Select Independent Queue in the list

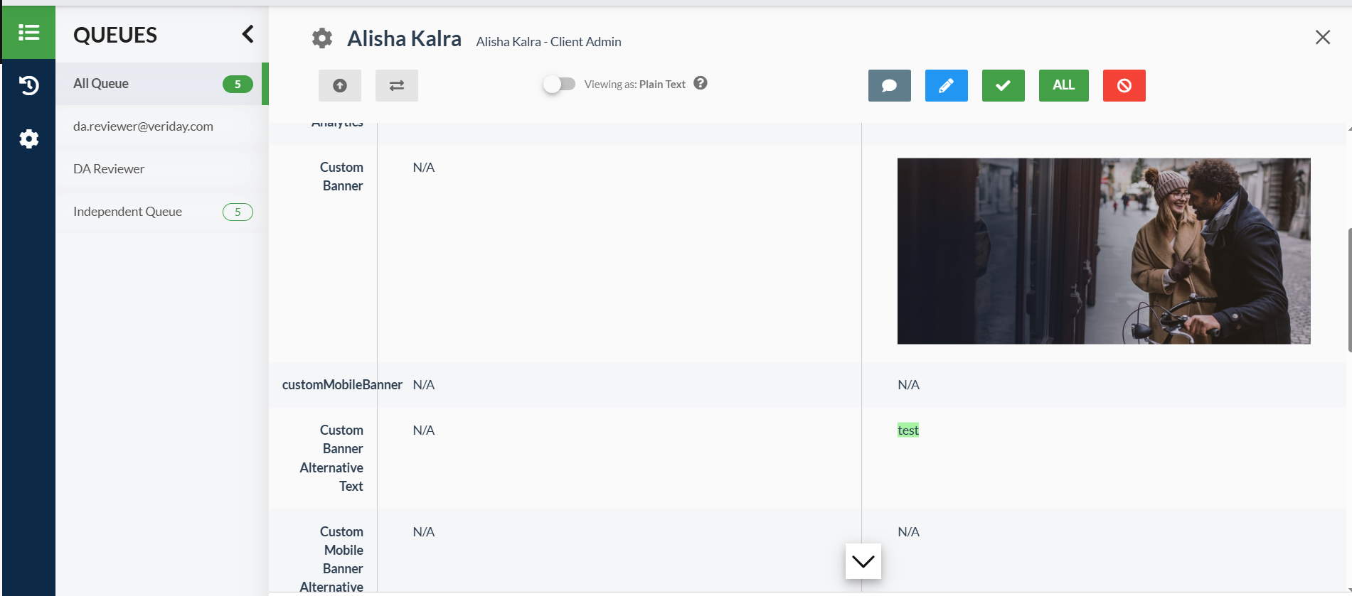point(128,212)
